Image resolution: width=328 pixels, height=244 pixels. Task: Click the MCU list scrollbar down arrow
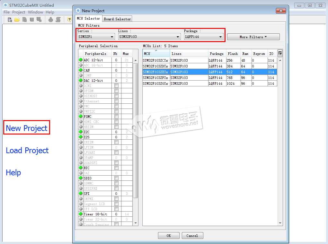tap(280, 223)
